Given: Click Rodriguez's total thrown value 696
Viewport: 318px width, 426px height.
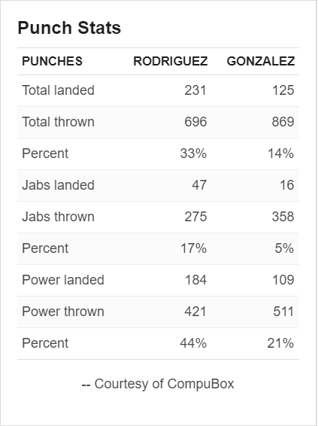Looking at the screenshot, I should coord(195,122).
